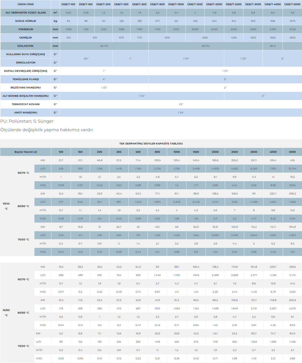
Task: Click the YÜKSEKLİK row label
Action: pos(26,29)
